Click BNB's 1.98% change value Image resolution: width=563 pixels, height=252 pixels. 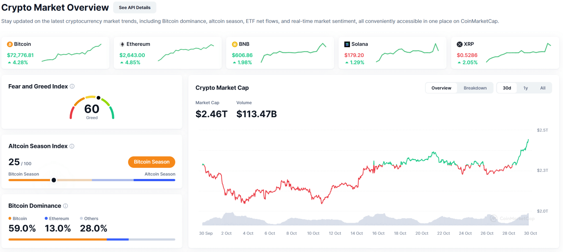pyautogui.click(x=245, y=63)
